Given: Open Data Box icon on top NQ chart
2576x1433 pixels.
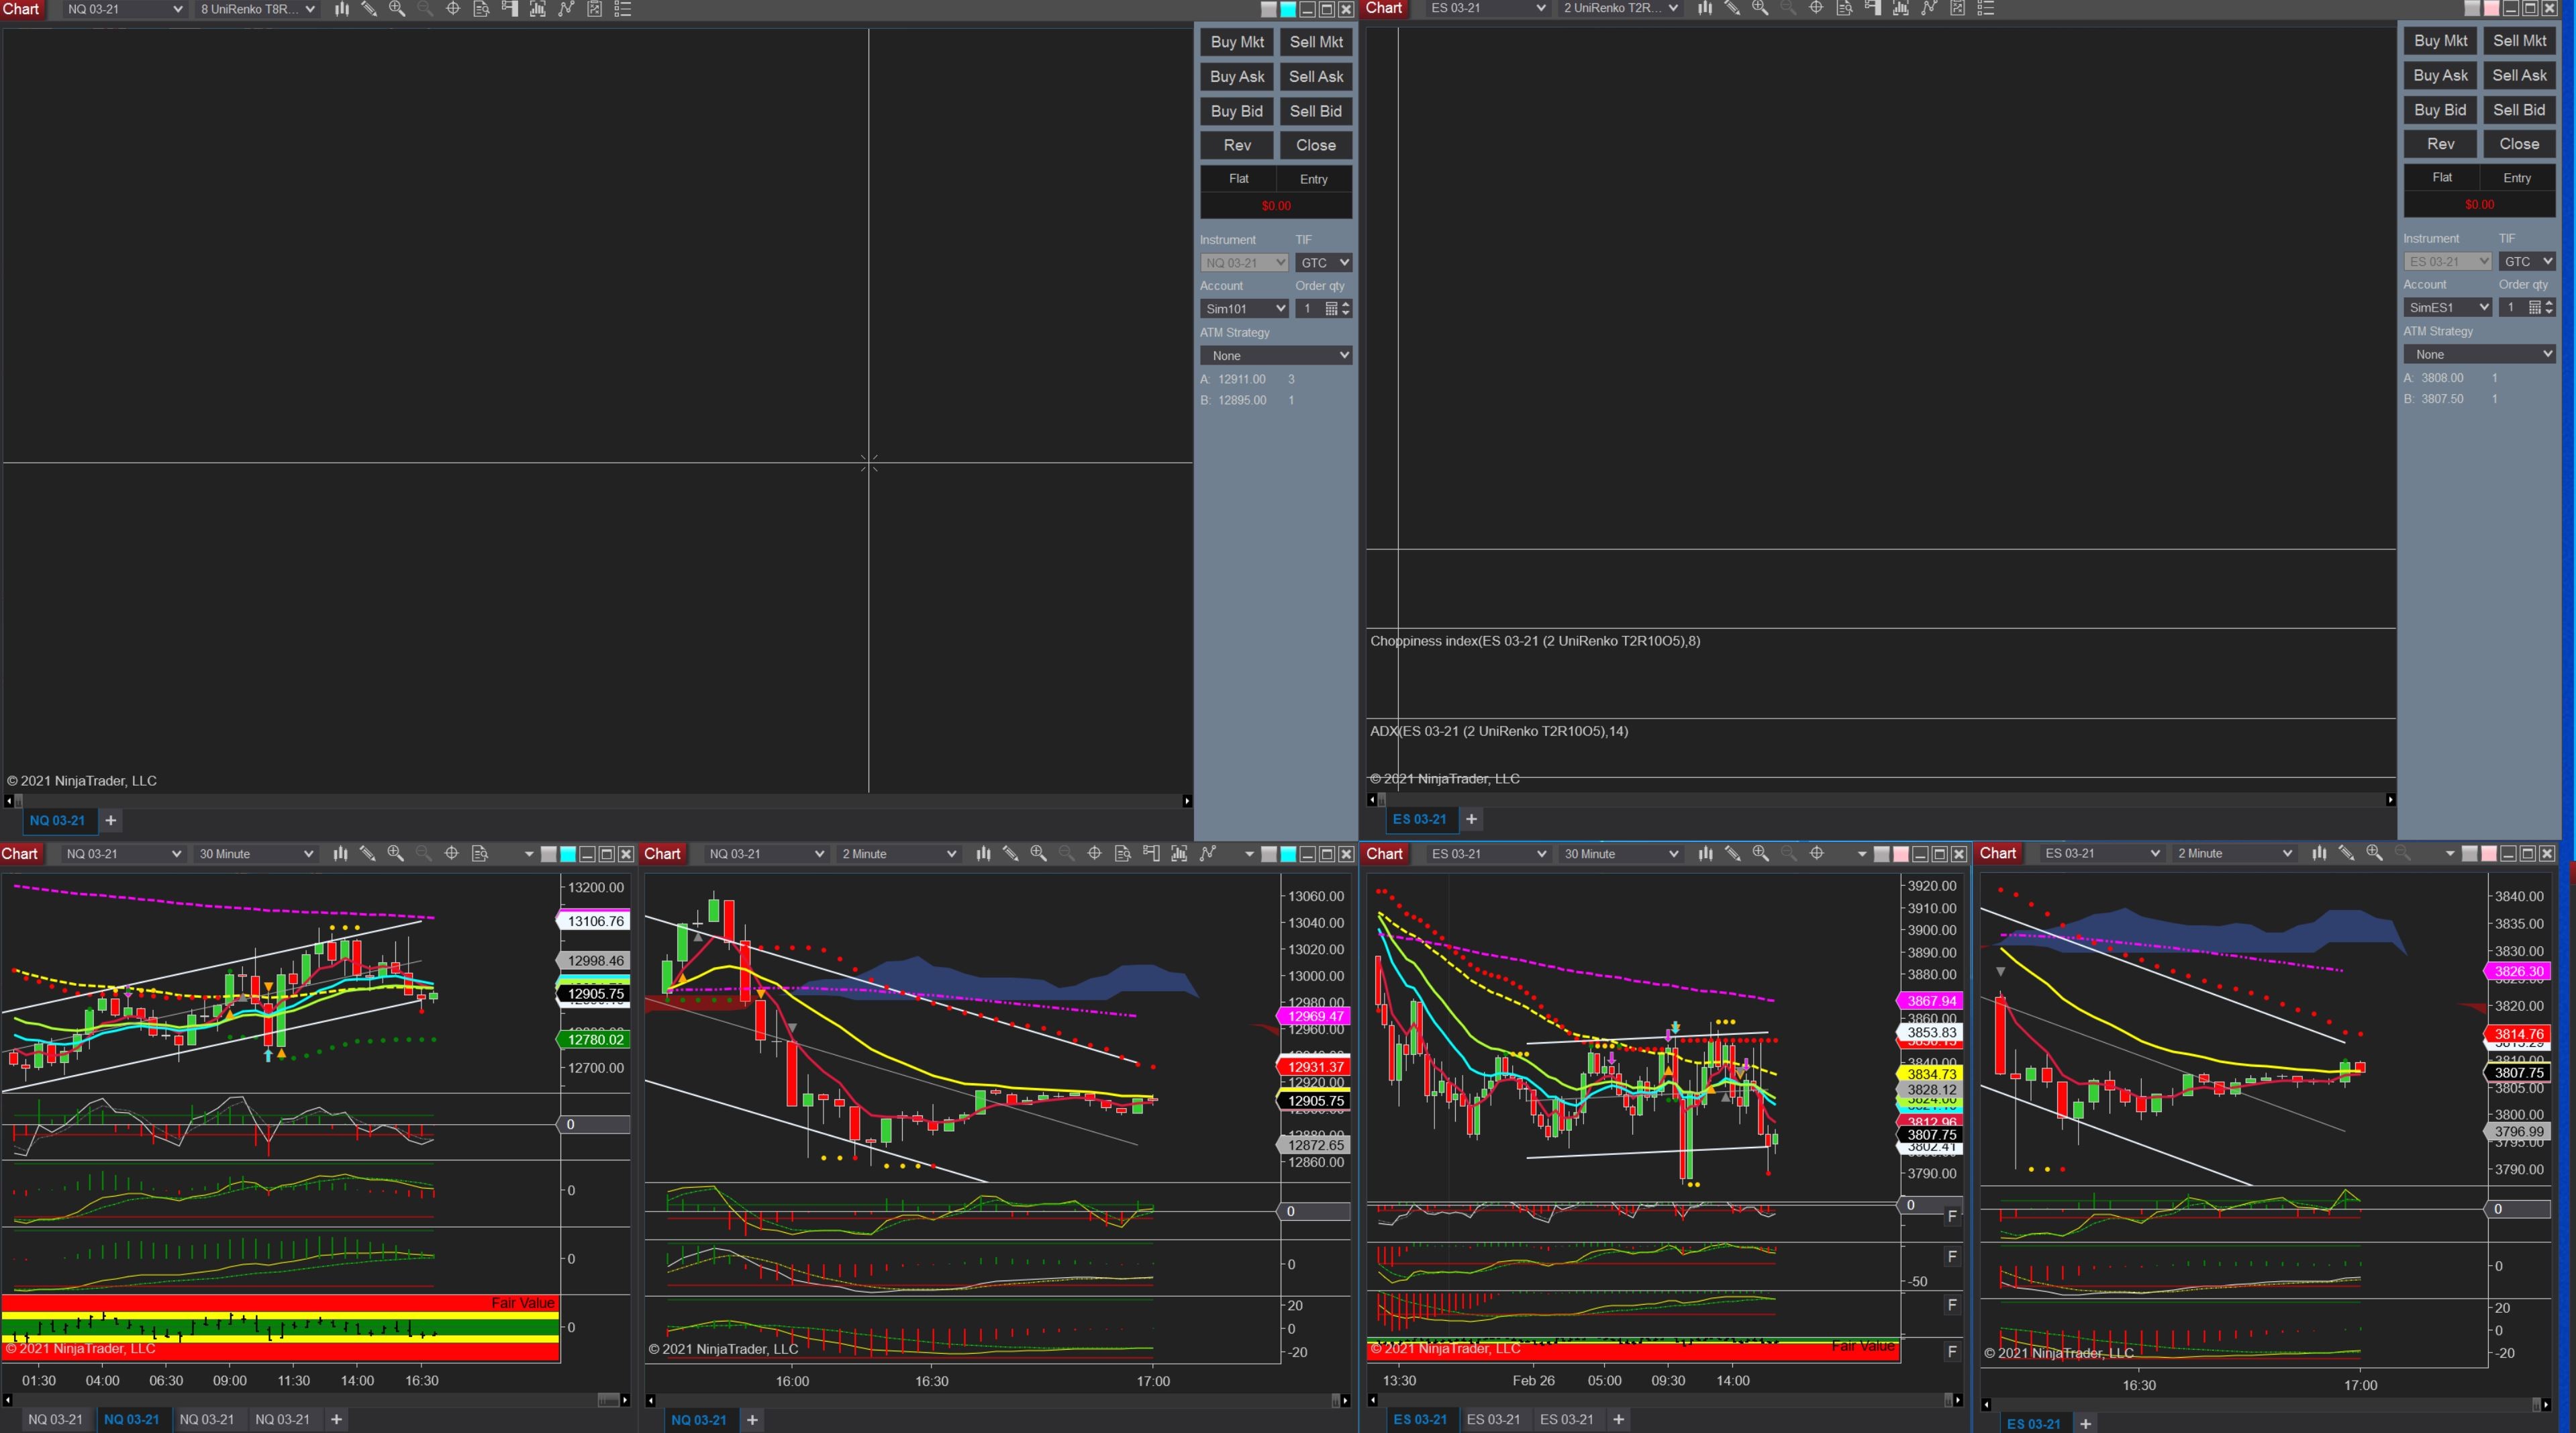Looking at the screenshot, I should (x=481, y=9).
